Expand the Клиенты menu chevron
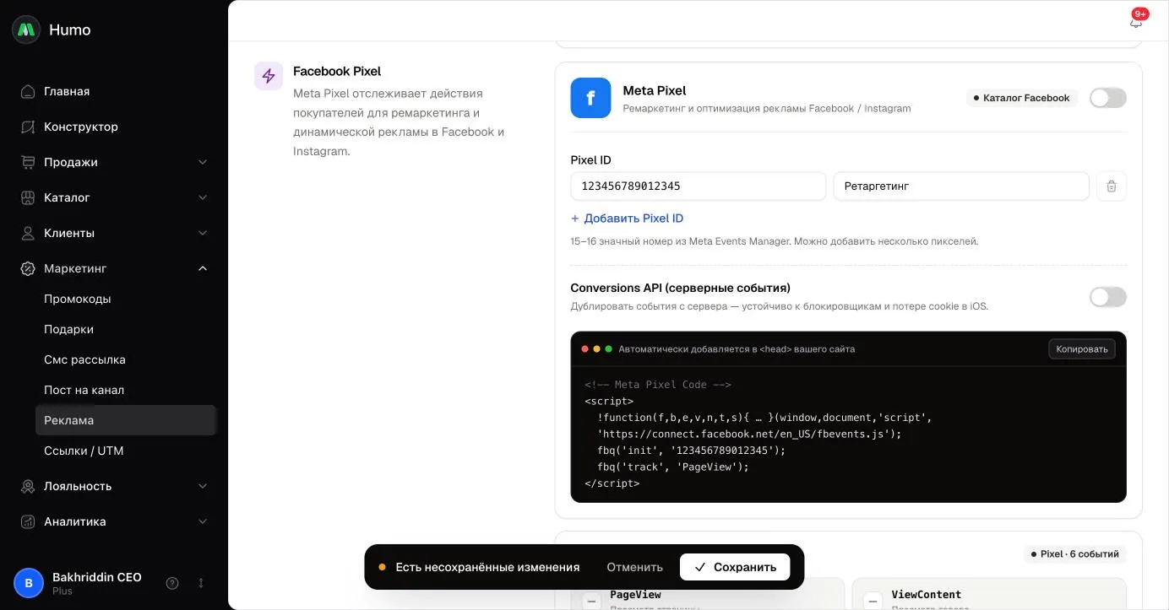The image size is (1169, 610). (203, 233)
